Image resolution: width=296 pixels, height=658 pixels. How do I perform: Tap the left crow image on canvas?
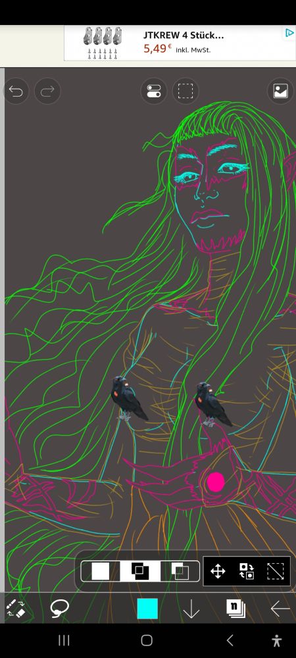tap(129, 399)
